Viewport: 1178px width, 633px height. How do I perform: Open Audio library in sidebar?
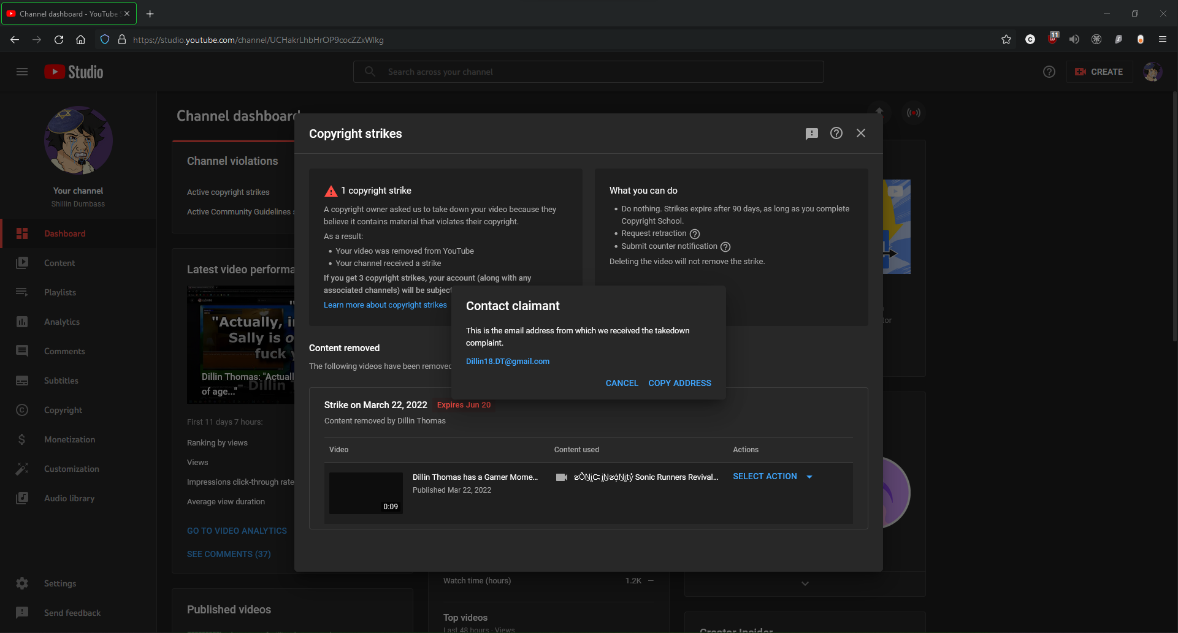click(x=78, y=498)
